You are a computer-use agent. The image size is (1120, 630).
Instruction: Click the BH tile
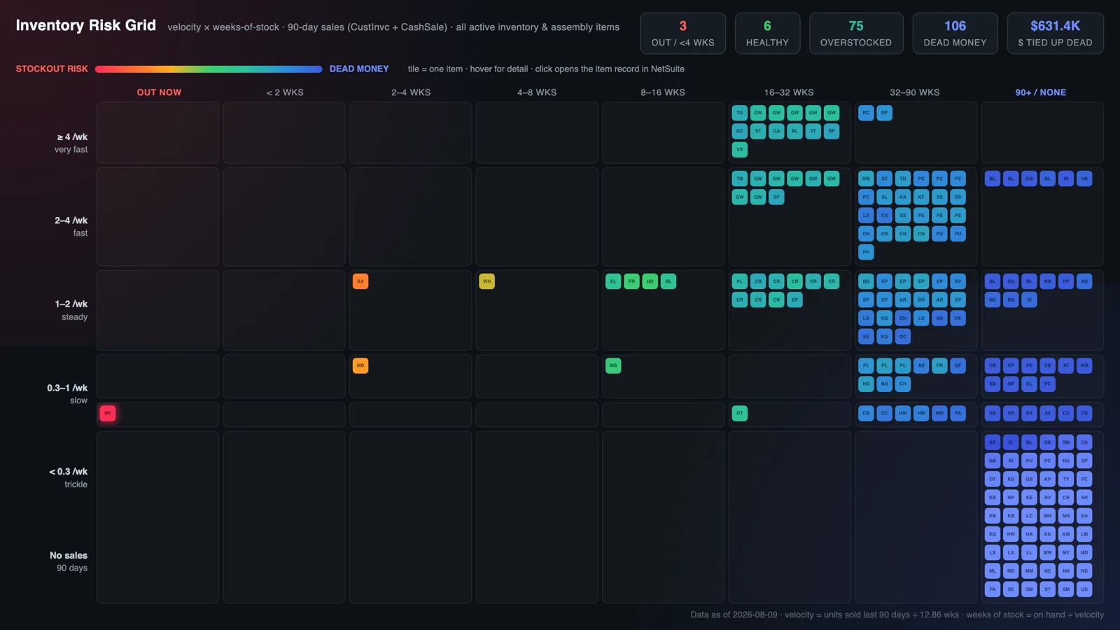885,384
